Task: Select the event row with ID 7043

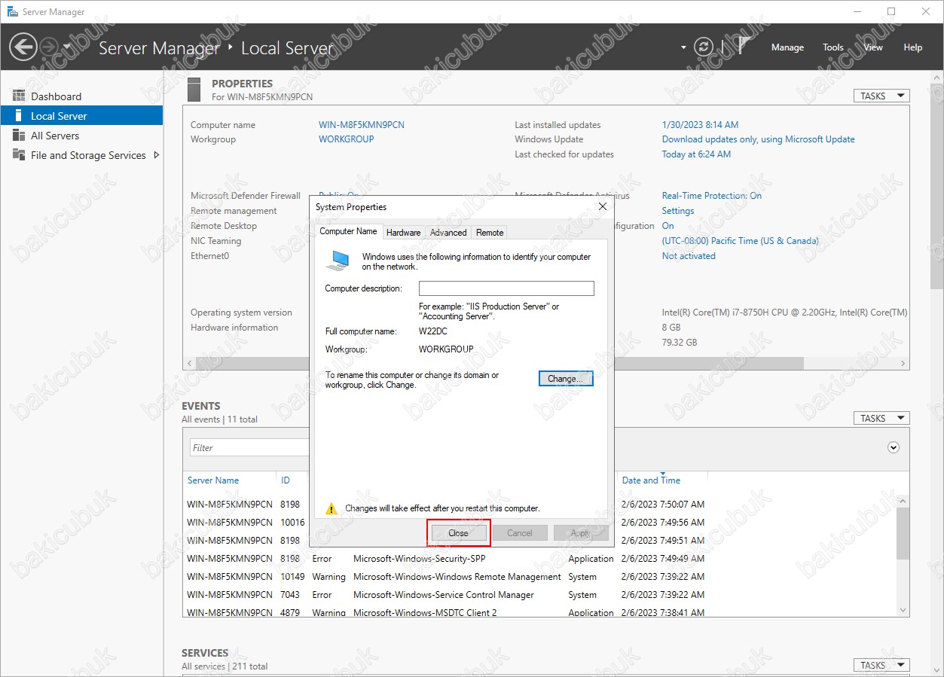Action: (x=539, y=595)
